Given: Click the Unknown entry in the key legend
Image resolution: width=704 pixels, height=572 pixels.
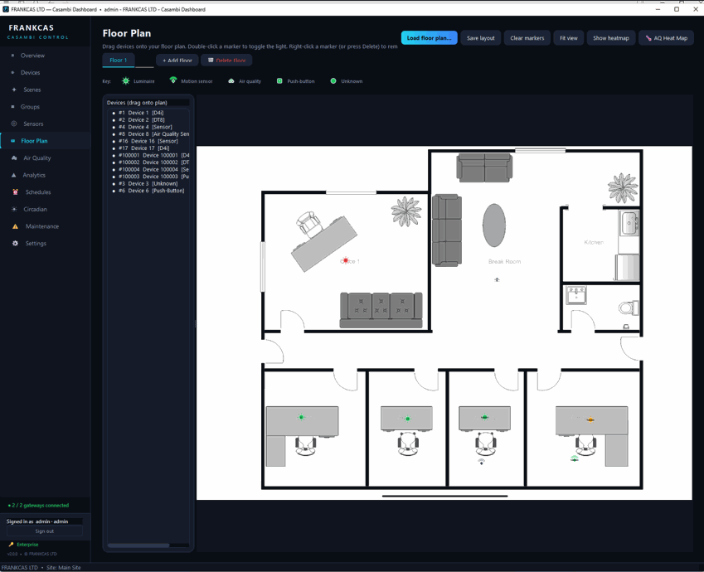Looking at the screenshot, I should (346, 81).
